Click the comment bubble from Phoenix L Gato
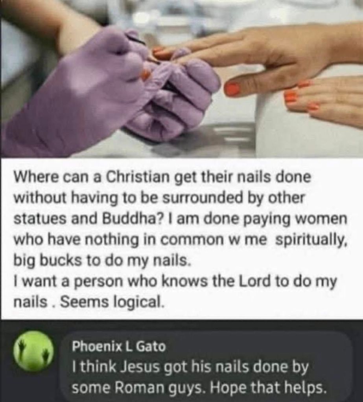Viewport: 363px width, 402px height. click(208, 367)
